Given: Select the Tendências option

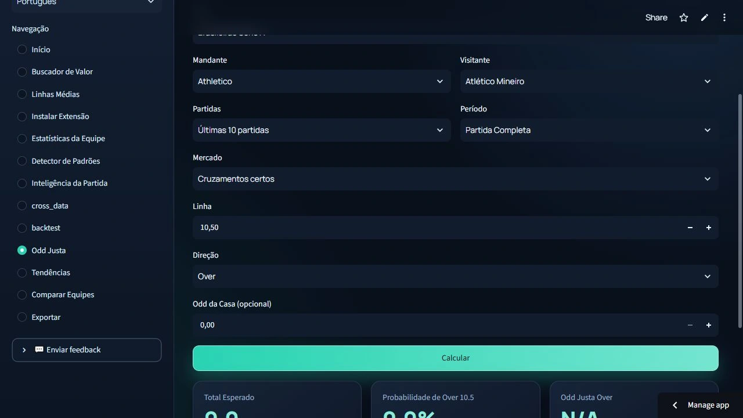Looking at the screenshot, I should click(x=44, y=272).
